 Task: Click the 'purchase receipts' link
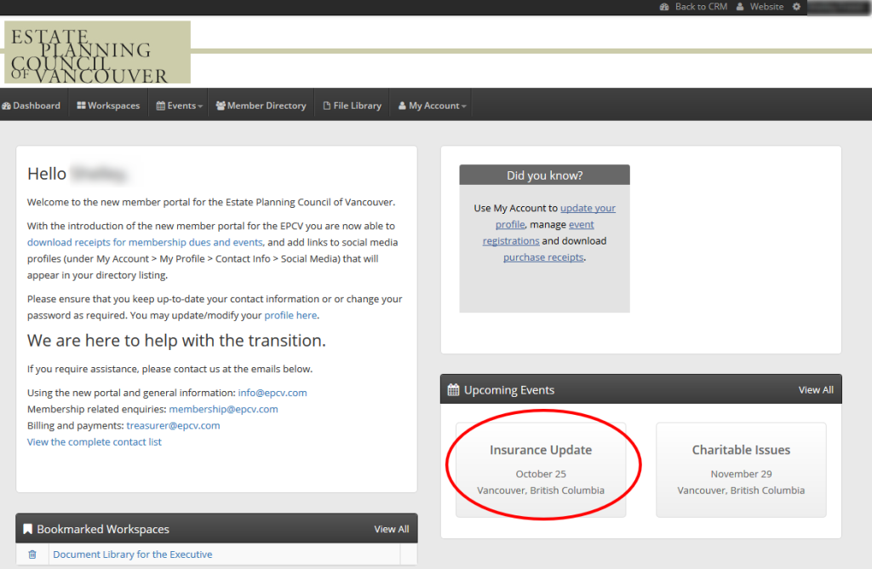tap(543, 257)
